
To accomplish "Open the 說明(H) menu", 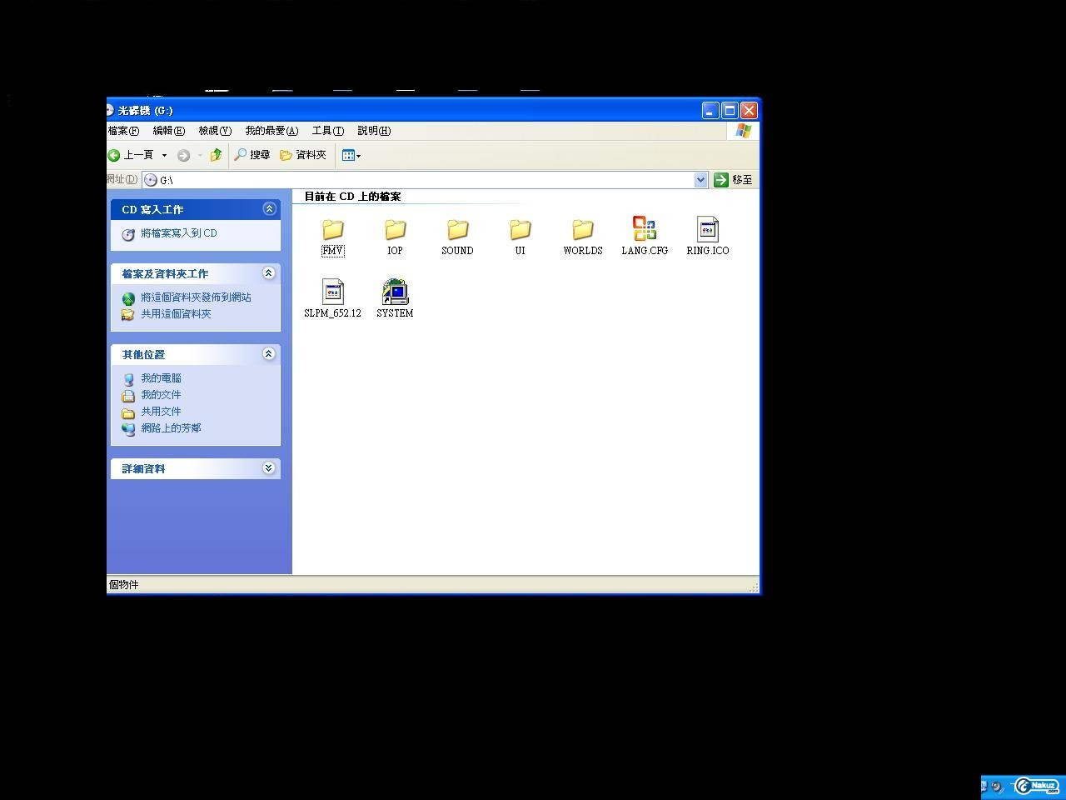I will (374, 131).
